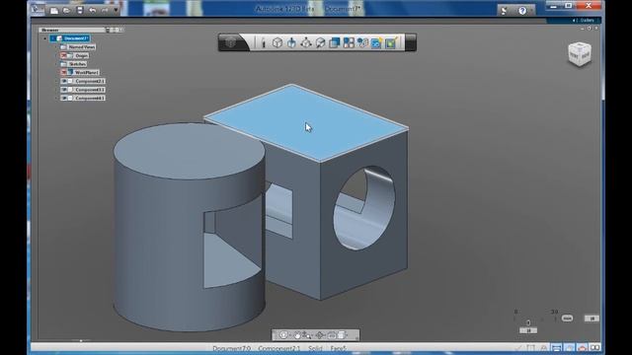Click the four-arrow look-at icon in navigation bar
This screenshot has height=355, width=632.
tap(320, 335)
